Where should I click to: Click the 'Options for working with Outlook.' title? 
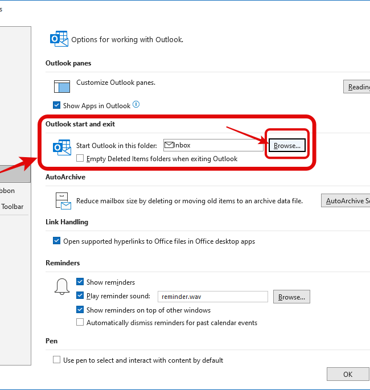(x=128, y=39)
